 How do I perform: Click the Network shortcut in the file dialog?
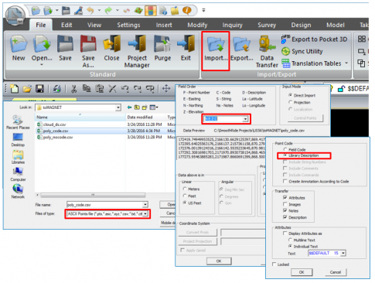[18, 192]
